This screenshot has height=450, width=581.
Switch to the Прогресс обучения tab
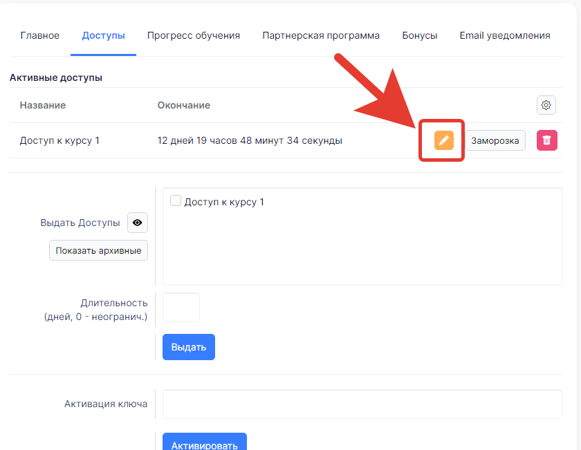(x=194, y=35)
